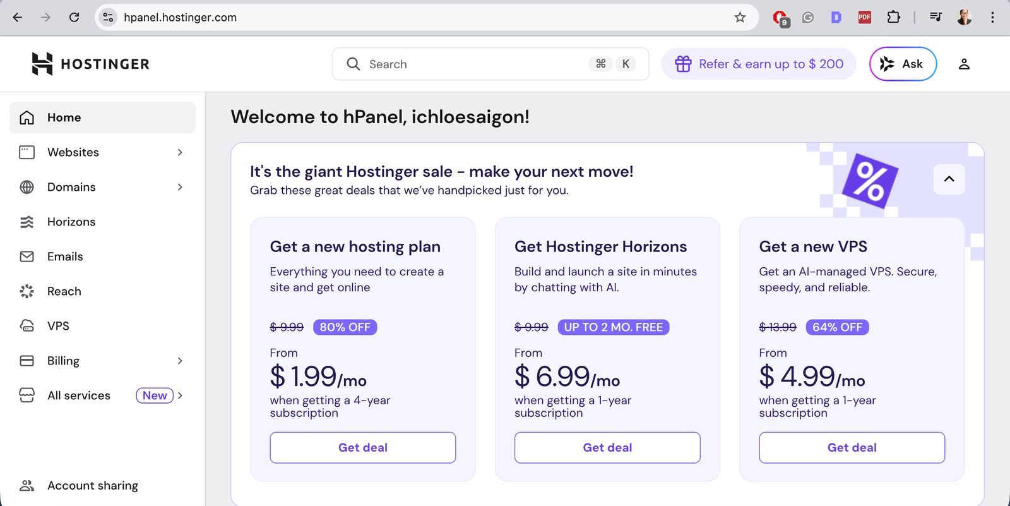Click the Emails envelope icon
This screenshot has height=506, width=1010.
pyautogui.click(x=27, y=256)
